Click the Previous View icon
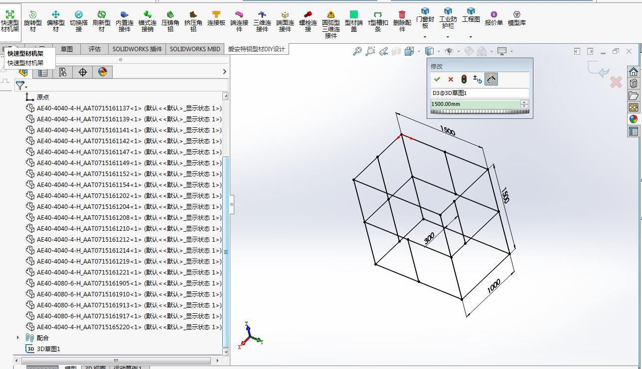Viewport: 642px width, 369px height. pyautogui.click(x=383, y=51)
